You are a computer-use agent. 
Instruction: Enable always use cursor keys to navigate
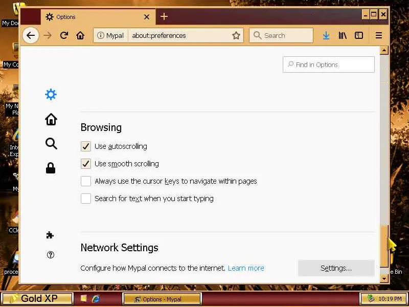tap(86, 181)
